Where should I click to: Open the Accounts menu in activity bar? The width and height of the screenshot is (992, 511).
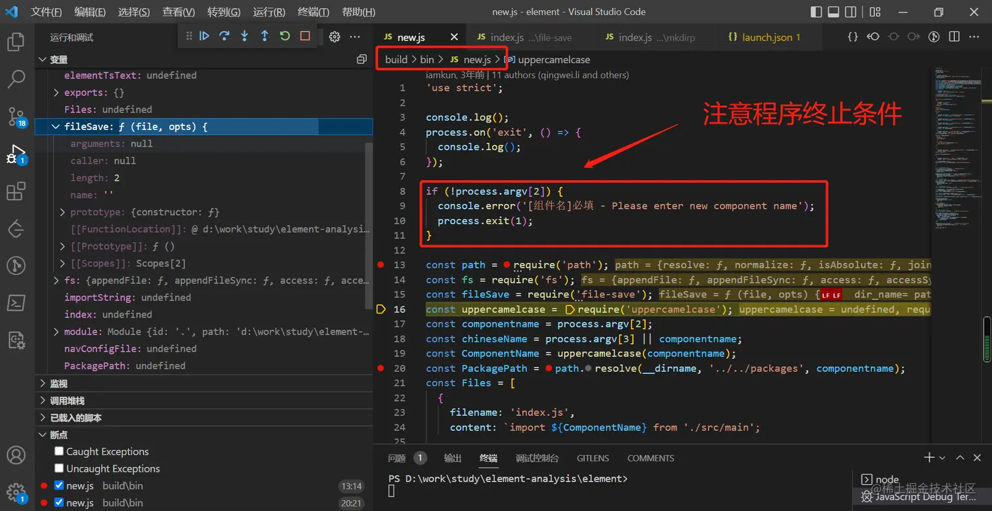pyautogui.click(x=16, y=455)
